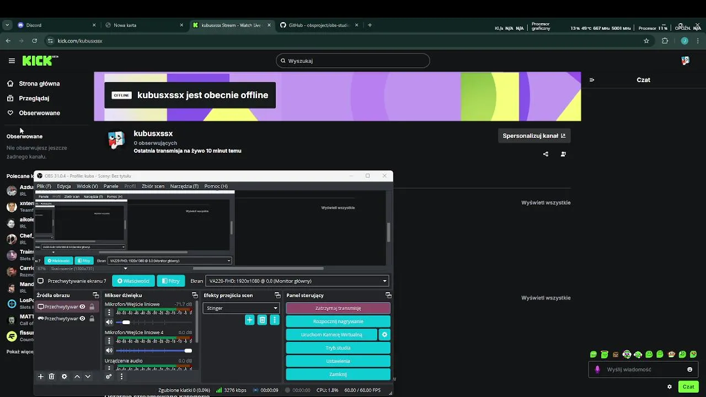The width and height of the screenshot is (706, 397).
Task: Open the Chrome three-dot menu
Action: pyautogui.click(x=698, y=41)
